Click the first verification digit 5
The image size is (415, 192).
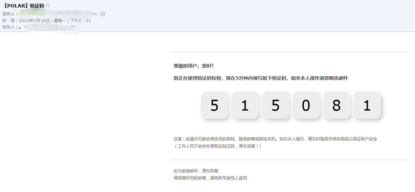coord(214,105)
